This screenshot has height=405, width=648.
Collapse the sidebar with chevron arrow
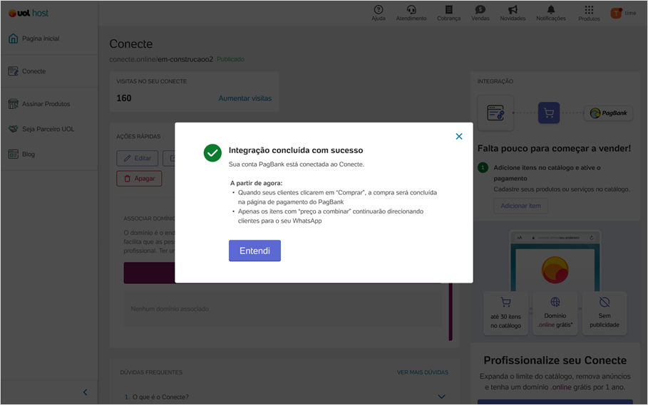[x=86, y=392]
